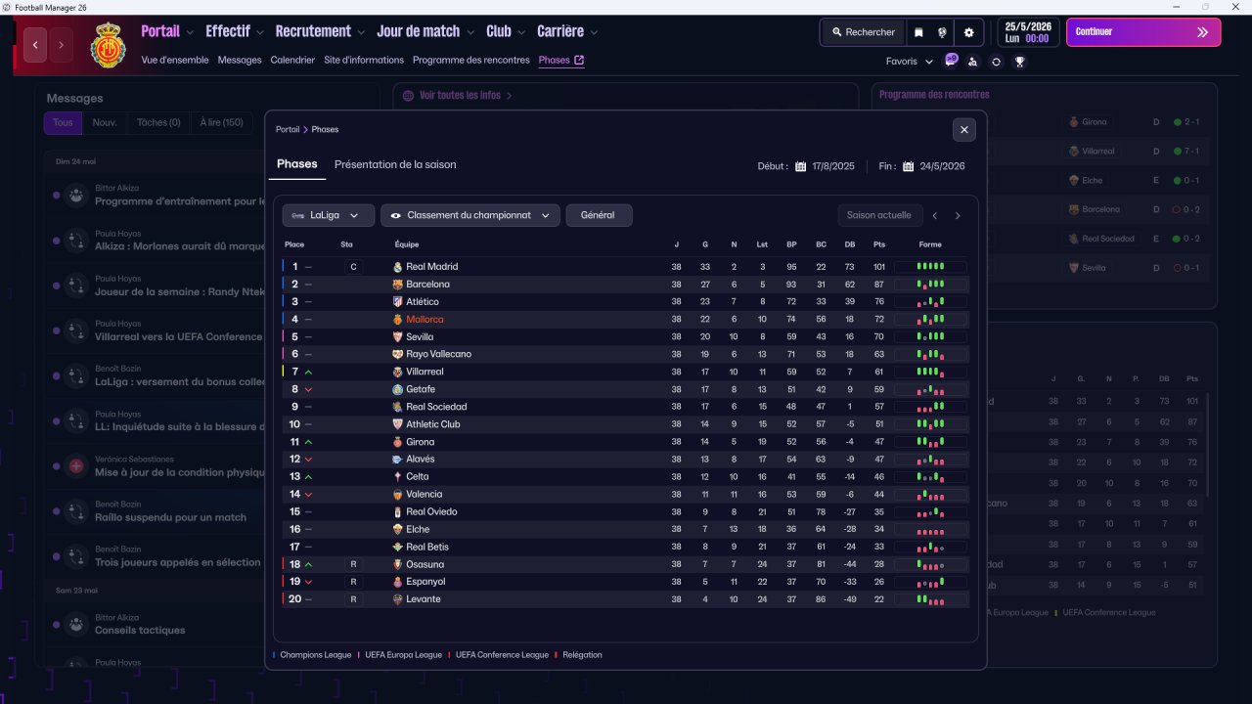Open Vue d'ensemble in the sub-navigation
The width and height of the screenshot is (1252, 704).
(x=175, y=60)
